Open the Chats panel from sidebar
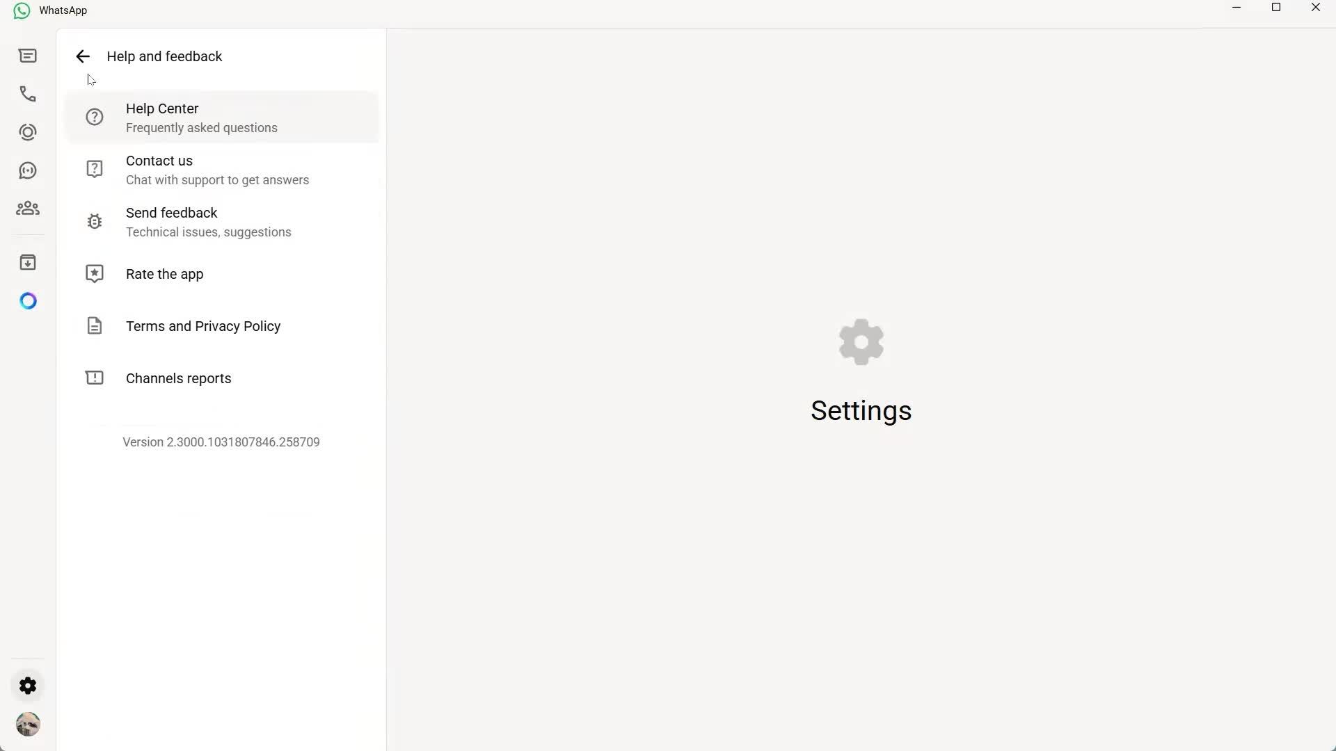The height and width of the screenshot is (751, 1336). pyautogui.click(x=28, y=56)
